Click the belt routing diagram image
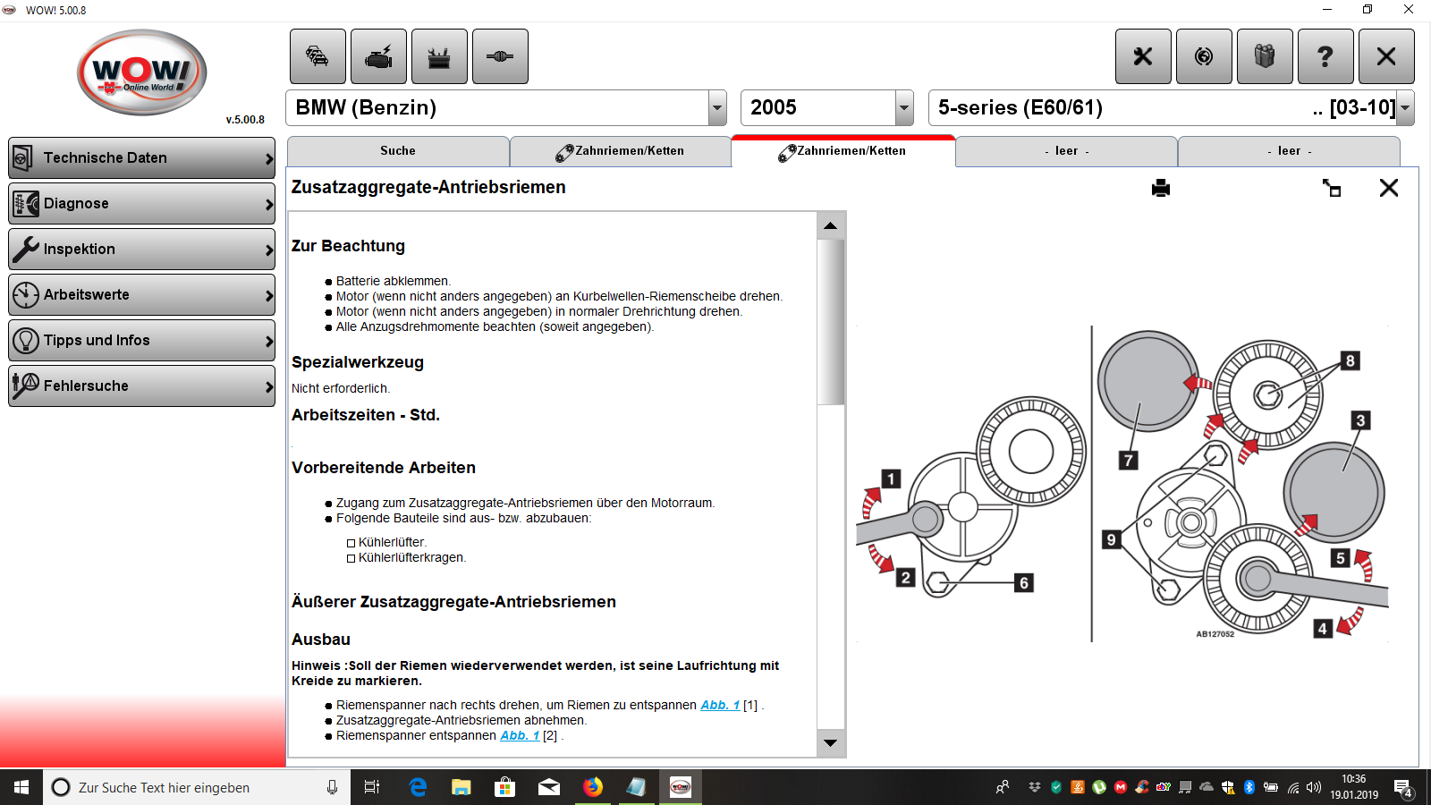Screen dimensions: 1431x805 click(1122, 483)
